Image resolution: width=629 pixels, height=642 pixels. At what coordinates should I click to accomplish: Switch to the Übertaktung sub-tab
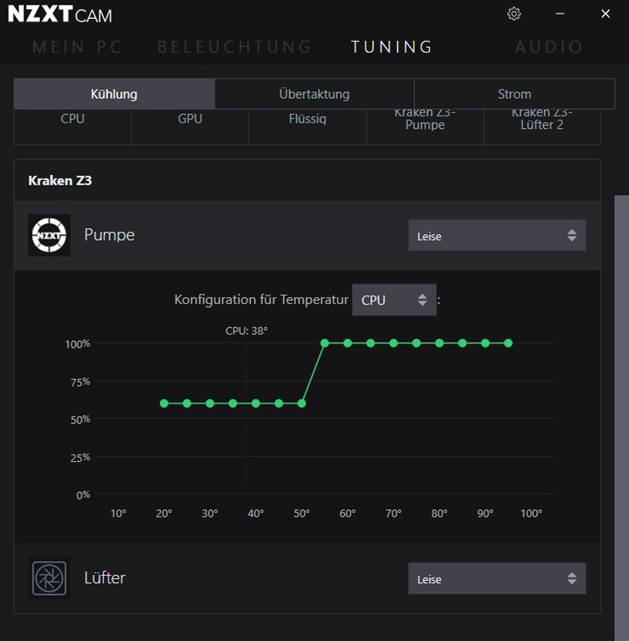pyautogui.click(x=314, y=94)
